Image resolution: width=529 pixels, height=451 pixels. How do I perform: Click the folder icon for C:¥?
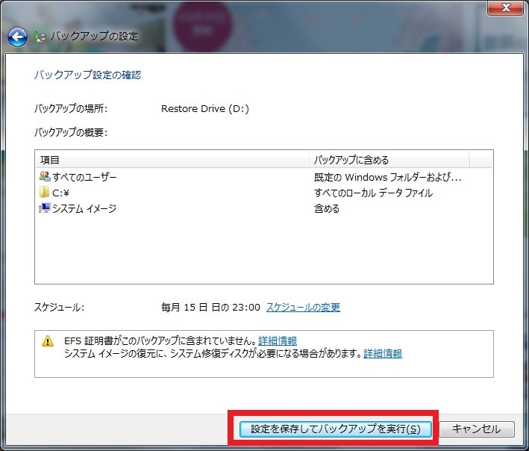pos(44,192)
